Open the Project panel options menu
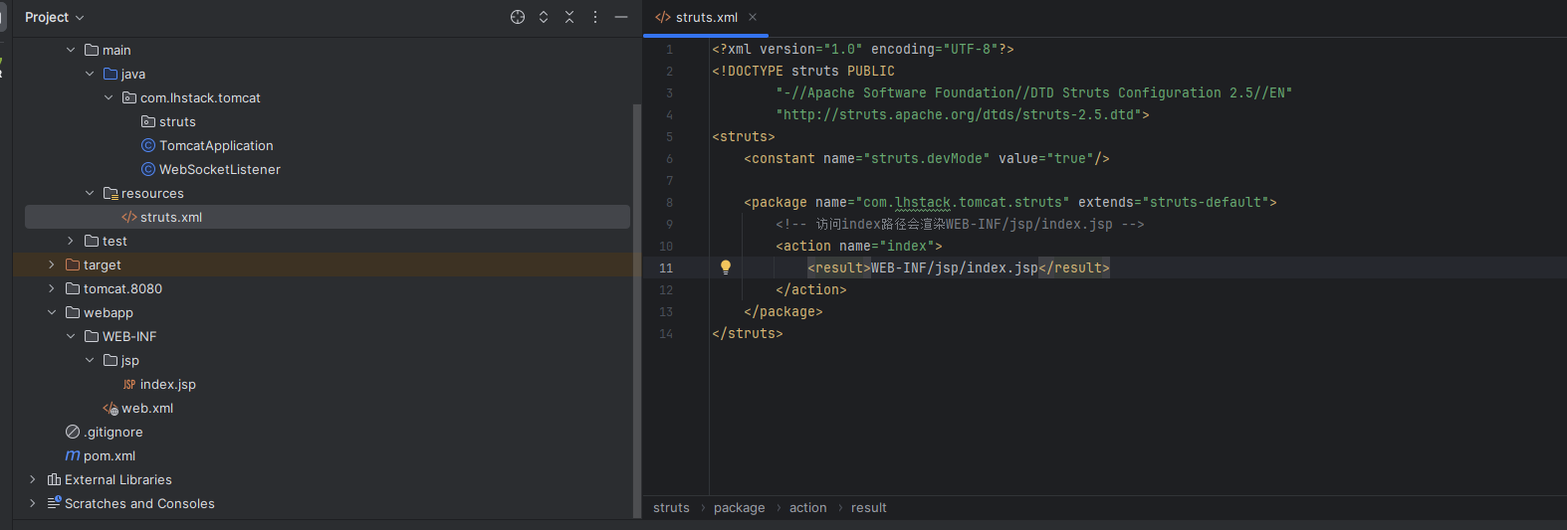 tap(595, 17)
